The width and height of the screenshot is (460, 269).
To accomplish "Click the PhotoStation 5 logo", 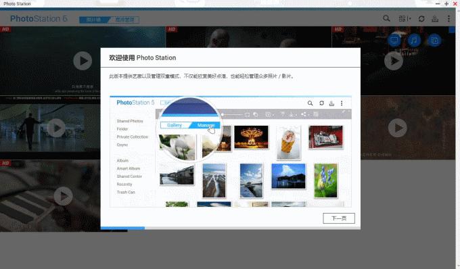I will [x=39, y=19].
